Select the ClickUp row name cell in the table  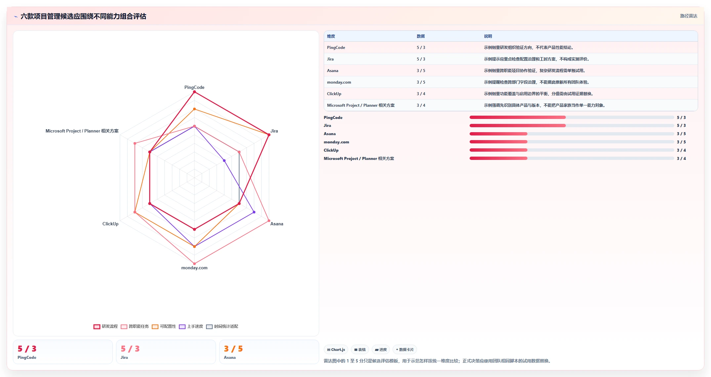click(x=334, y=94)
